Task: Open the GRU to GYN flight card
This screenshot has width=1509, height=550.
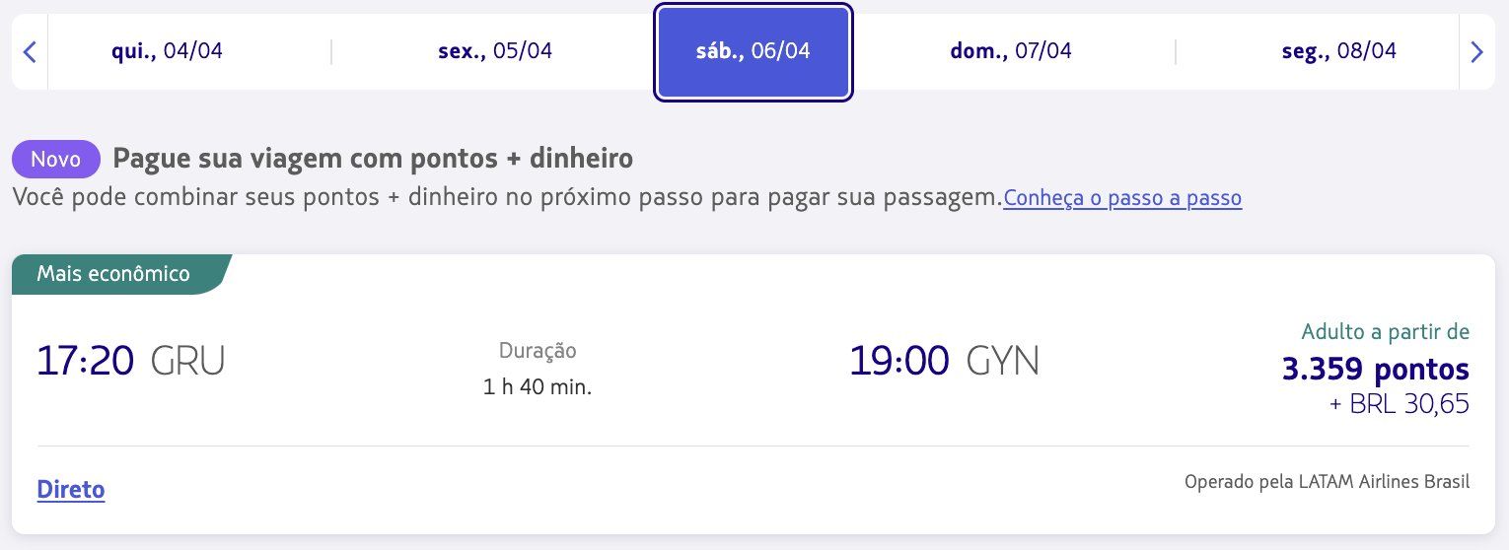Action: (x=754, y=394)
